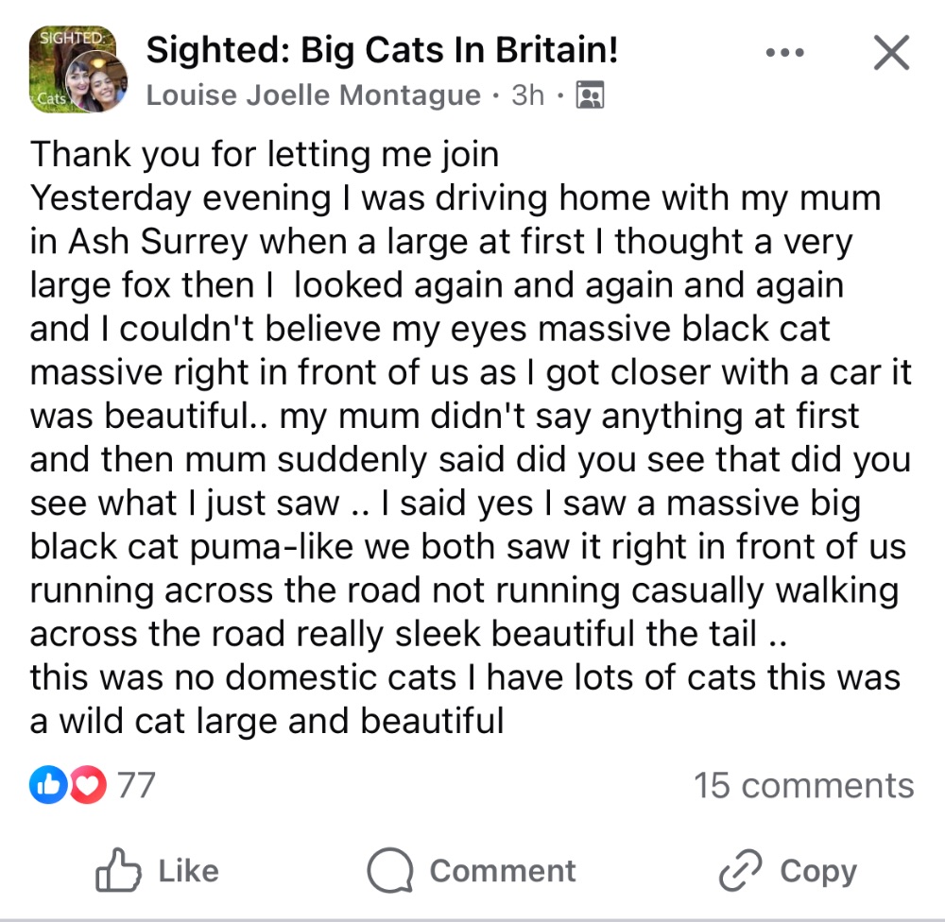Toggle the "Like" text label
This screenshot has width=945, height=922.
(x=188, y=871)
